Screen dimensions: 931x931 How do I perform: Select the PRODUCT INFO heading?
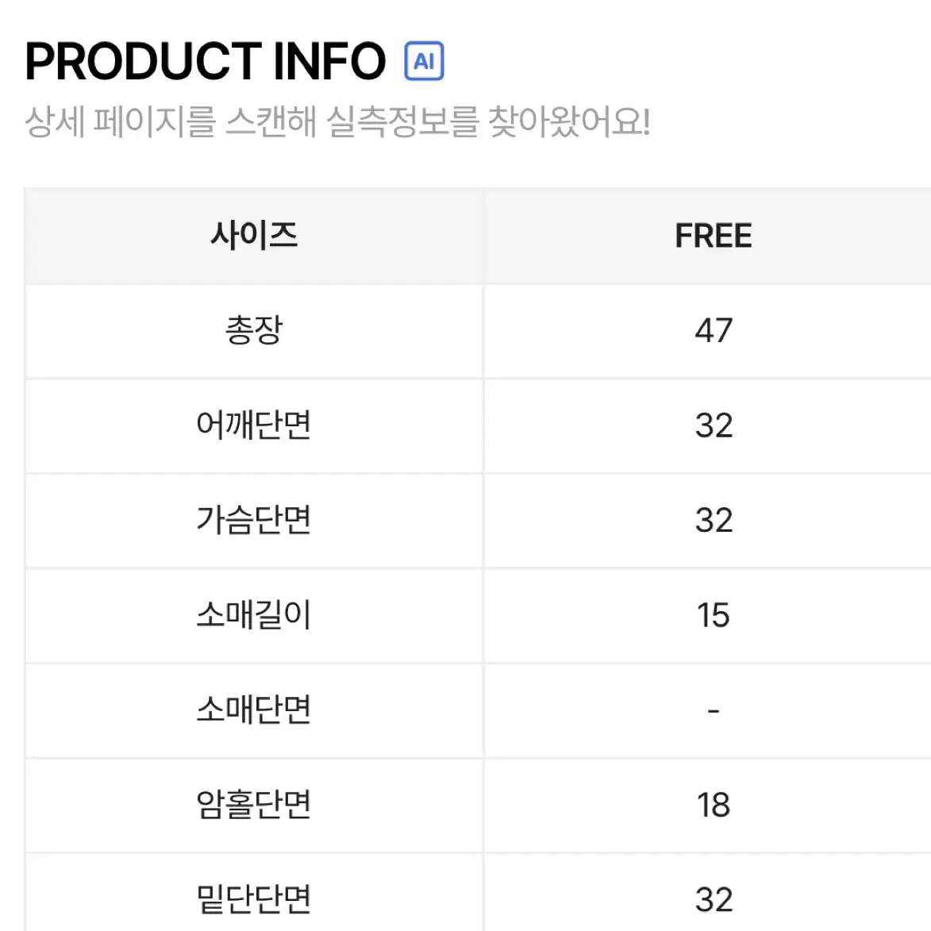click(206, 61)
